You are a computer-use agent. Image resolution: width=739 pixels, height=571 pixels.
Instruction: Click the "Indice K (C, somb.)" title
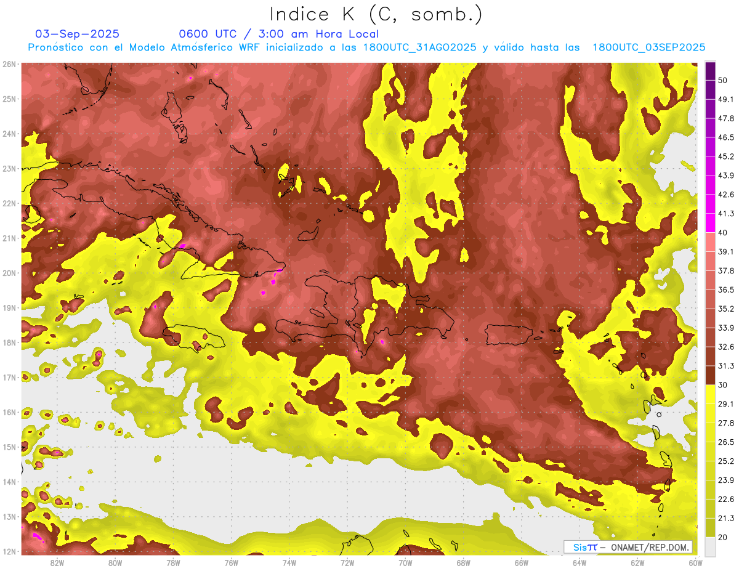coord(376,14)
